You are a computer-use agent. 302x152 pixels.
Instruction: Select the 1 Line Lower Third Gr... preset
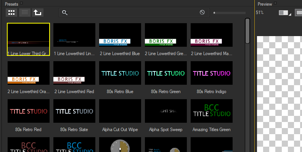click(x=29, y=39)
